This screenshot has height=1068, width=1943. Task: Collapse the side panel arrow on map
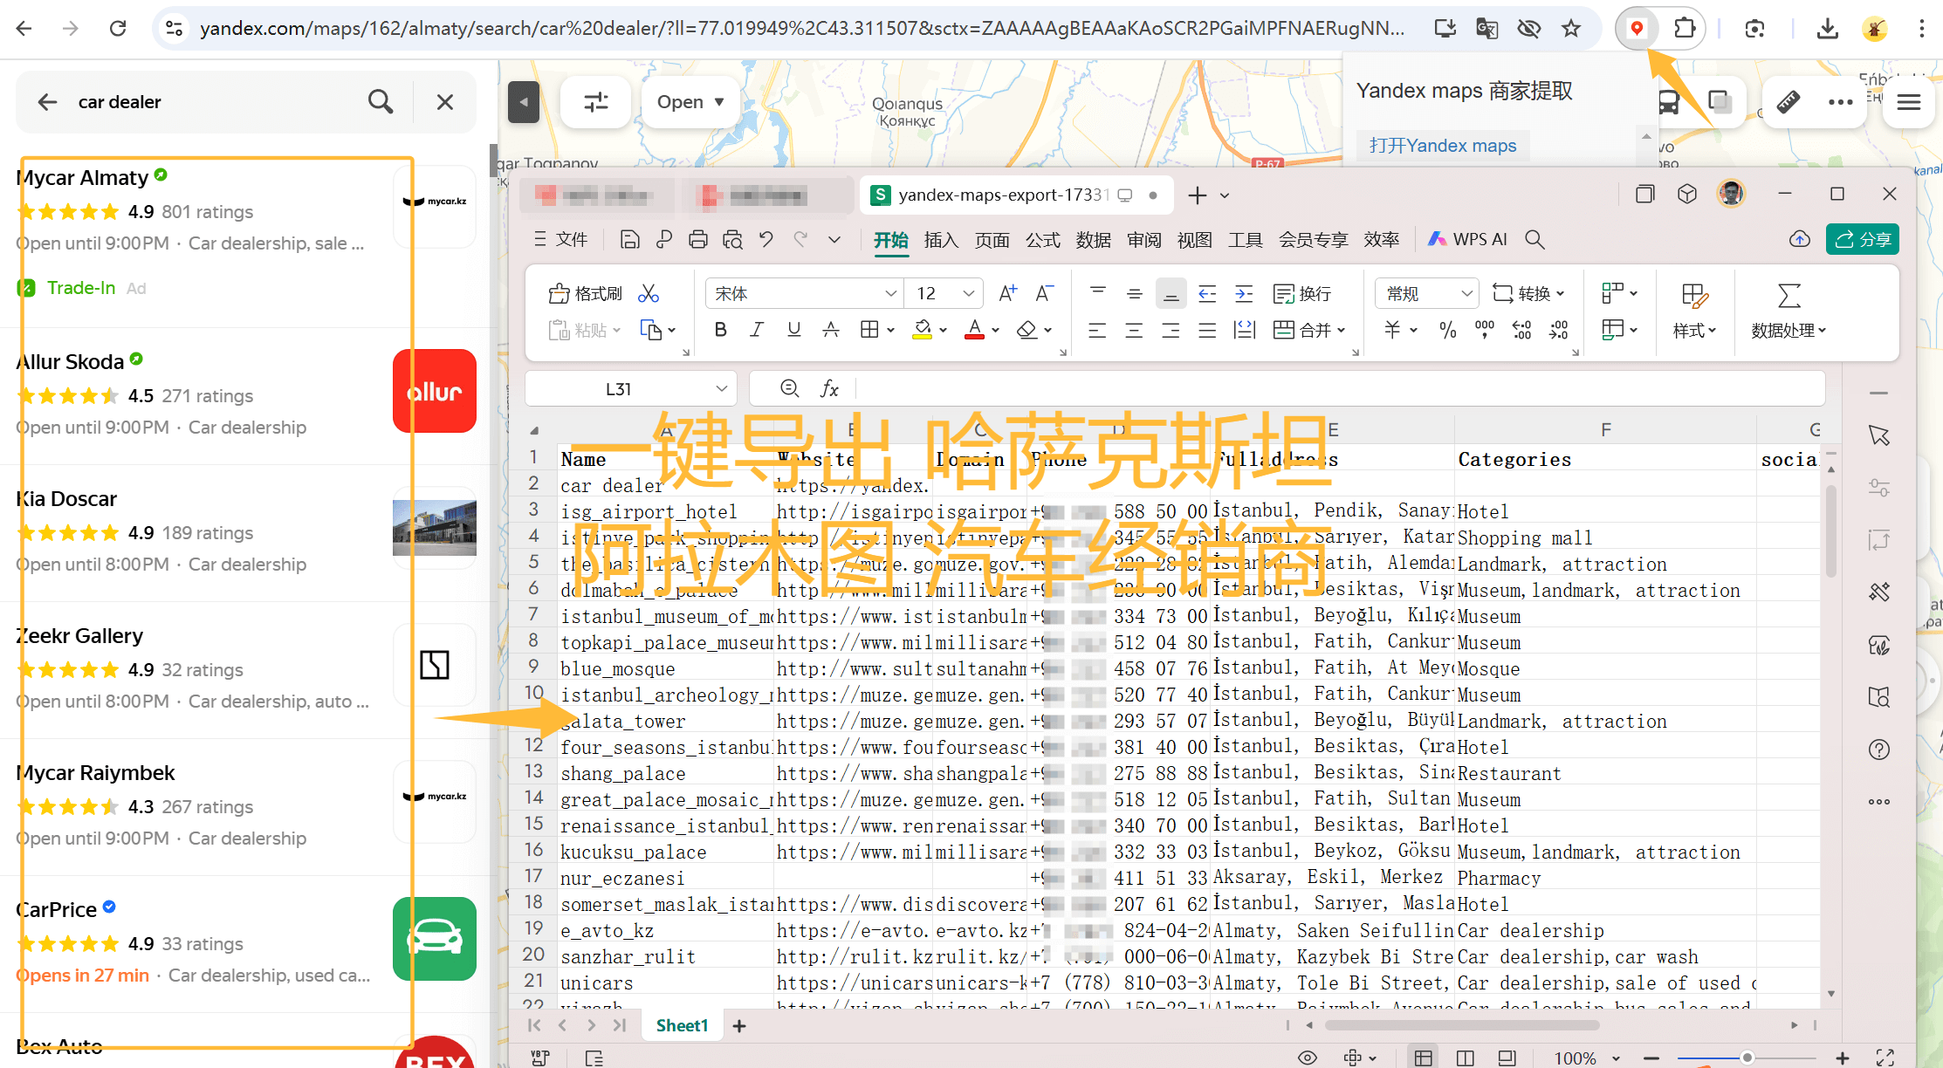tap(524, 102)
